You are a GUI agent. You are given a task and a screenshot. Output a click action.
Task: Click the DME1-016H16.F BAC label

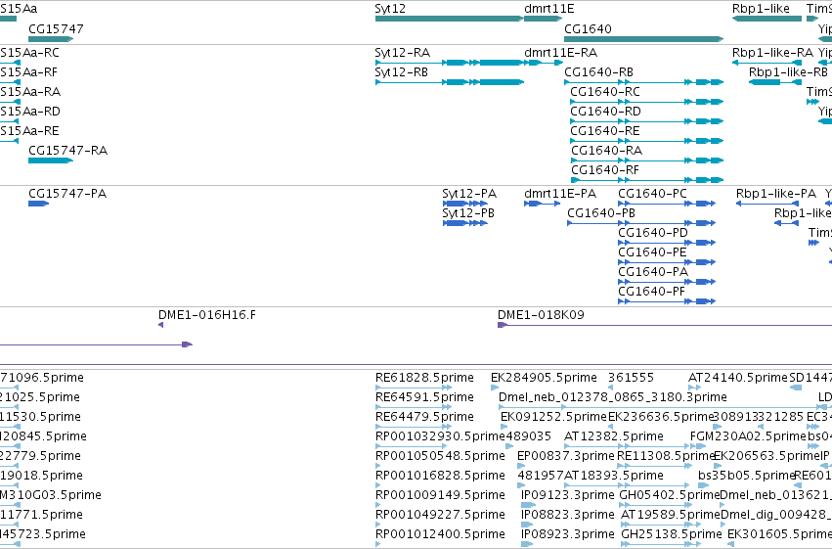click(207, 315)
